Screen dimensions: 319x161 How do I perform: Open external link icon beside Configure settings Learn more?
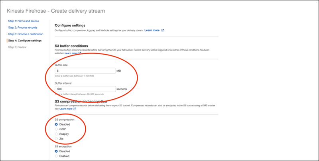163,30
